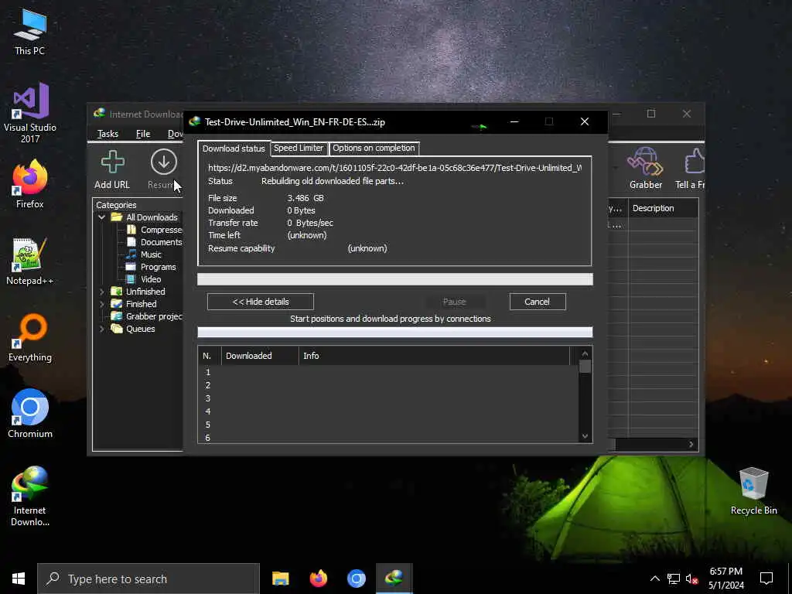Click the download URL text

pos(394,168)
